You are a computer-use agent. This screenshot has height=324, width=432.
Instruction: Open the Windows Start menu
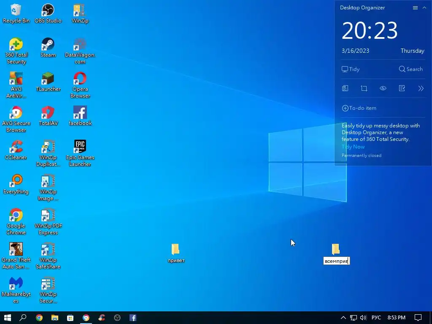(8, 318)
